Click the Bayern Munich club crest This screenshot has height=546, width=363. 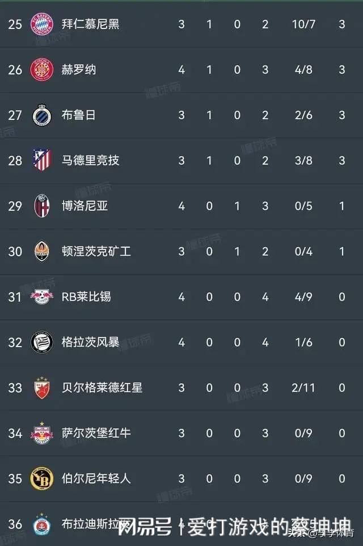click(42, 24)
